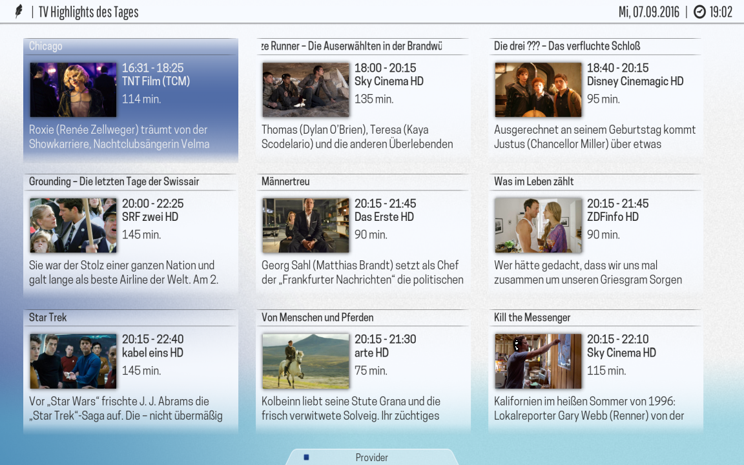744x465 pixels.
Task: Open the Kill the Messenger thumbnail
Action: click(x=538, y=361)
